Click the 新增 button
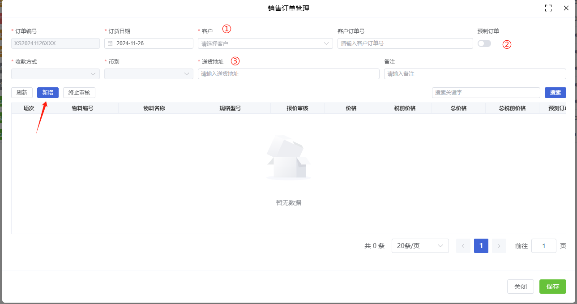Screen dimensions: 577x304 point(48,93)
